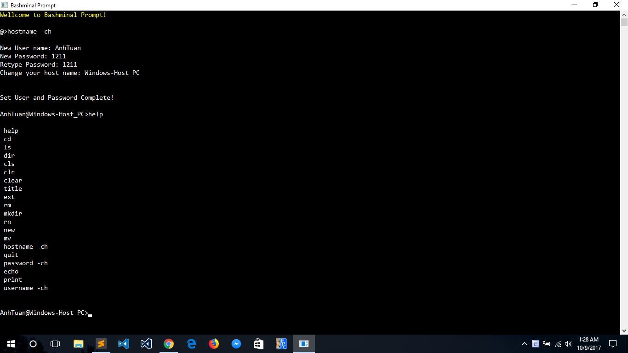Click the 'Bashminal Prompt' window title text
Screen dimensions: 628x353
click(33, 5)
